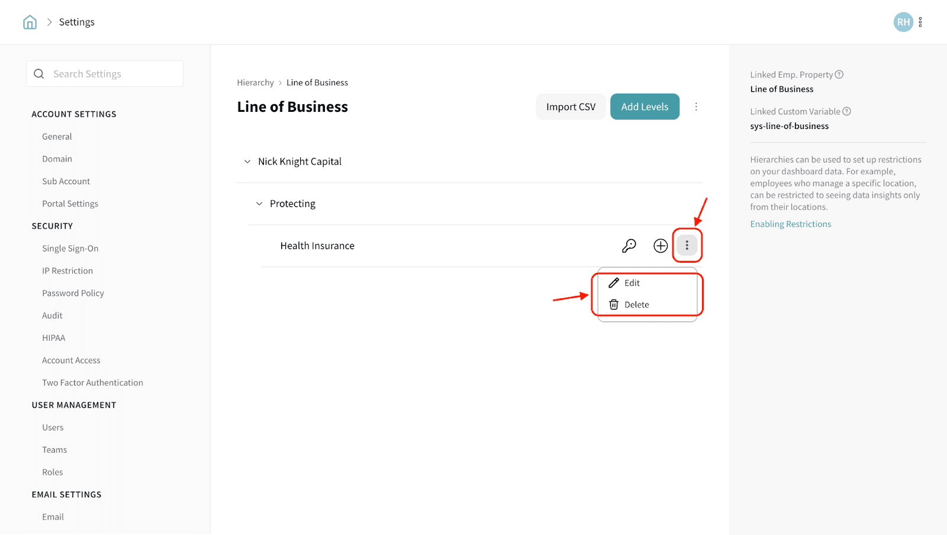This screenshot has width=947, height=535.
Task: Open the account menu dots beside avatar
Action: pos(920,22)
